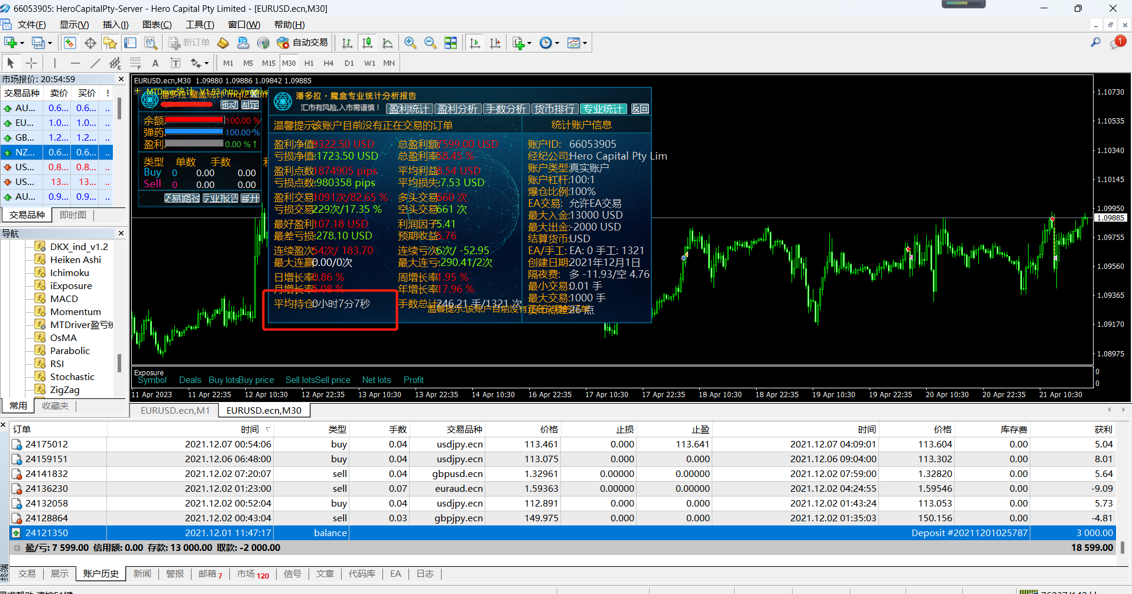Toggle the H1 timeframe button
This screenshot has width=1132, height=594.
309,63
